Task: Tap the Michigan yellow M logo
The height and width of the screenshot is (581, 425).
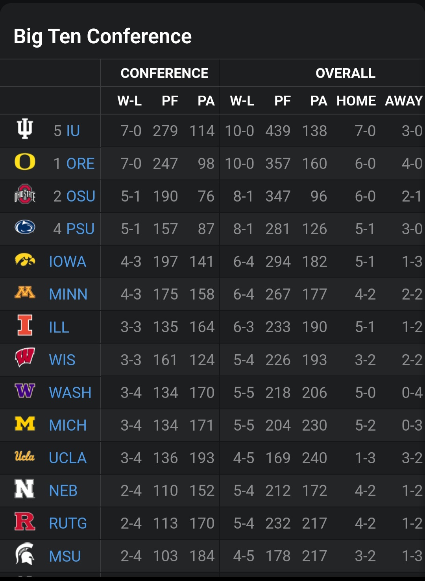Action: (25, 423)
